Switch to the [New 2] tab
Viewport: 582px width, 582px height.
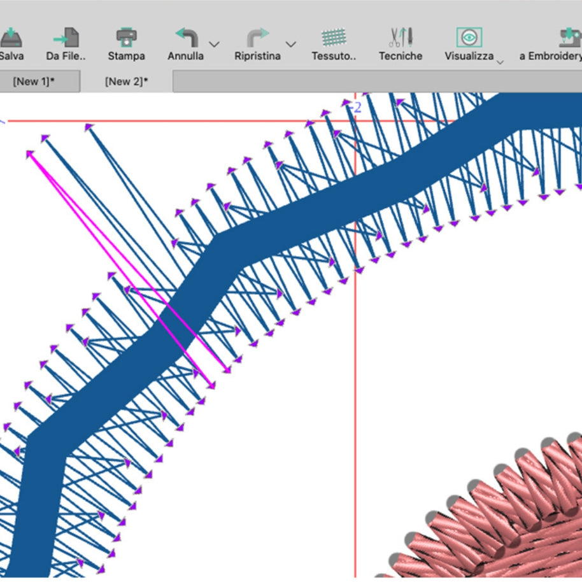[125, 81]
